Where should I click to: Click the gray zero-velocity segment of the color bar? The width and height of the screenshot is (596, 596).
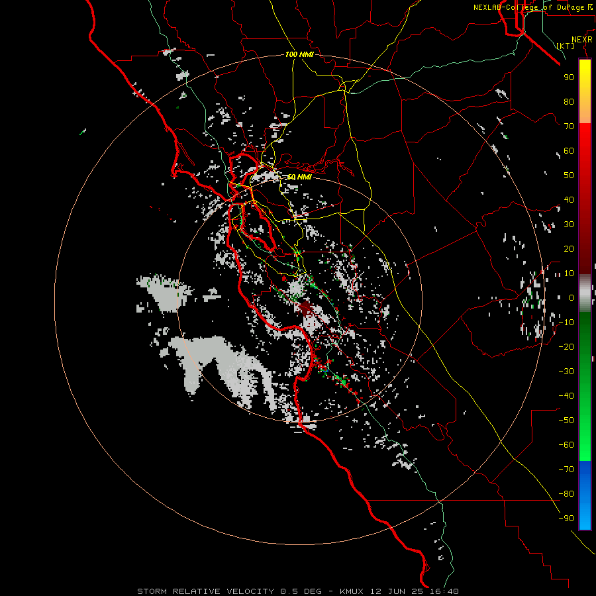click(x=585, y=293)
